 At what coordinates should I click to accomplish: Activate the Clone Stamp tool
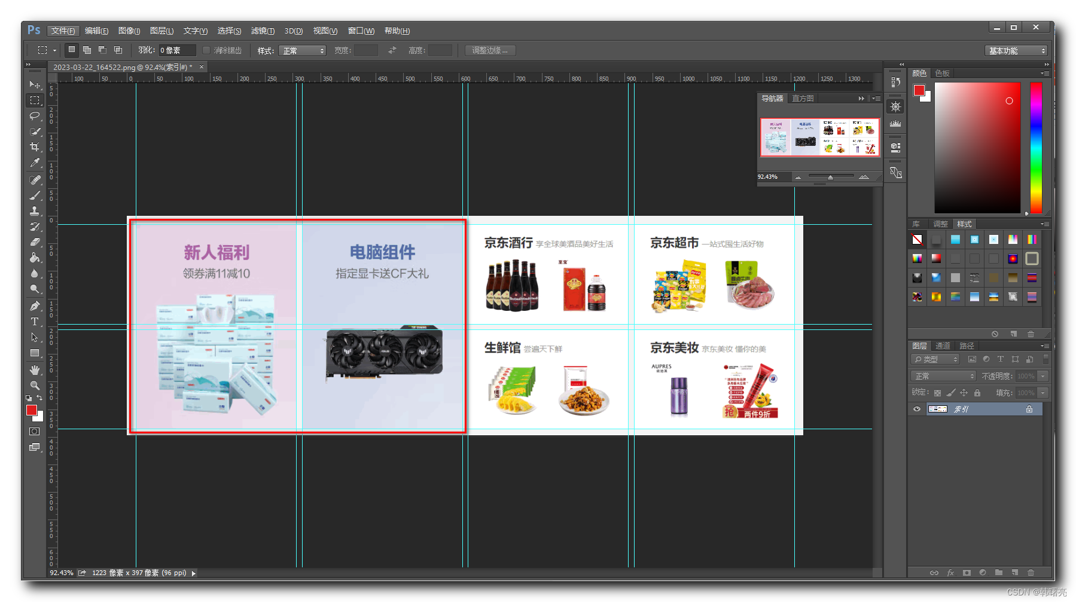(x=35, y=210)
